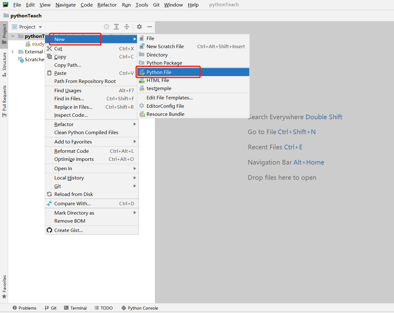The width and height of the screenshot is (394, 313).
Task: Open the Navigate menu
Action: click(x=66, y=5)
